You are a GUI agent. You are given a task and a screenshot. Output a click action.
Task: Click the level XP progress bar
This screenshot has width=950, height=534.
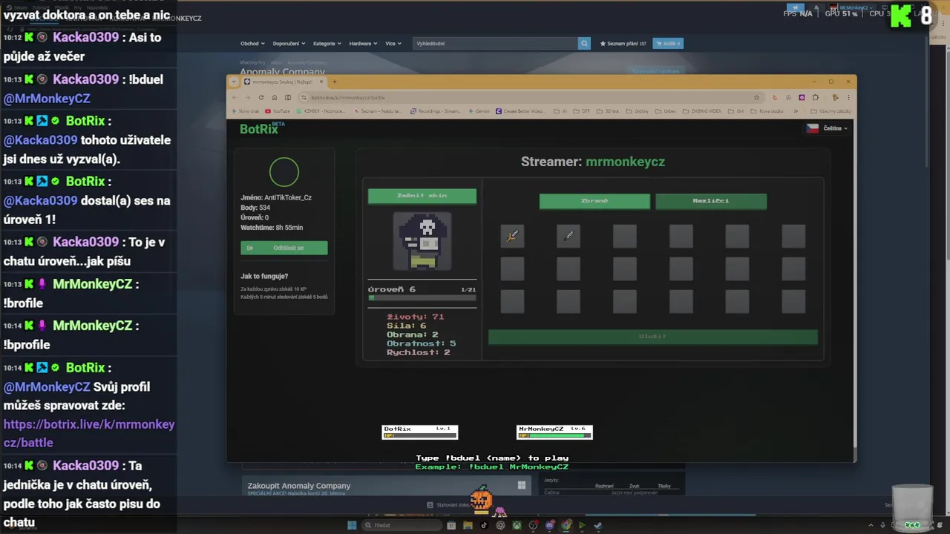422,298
